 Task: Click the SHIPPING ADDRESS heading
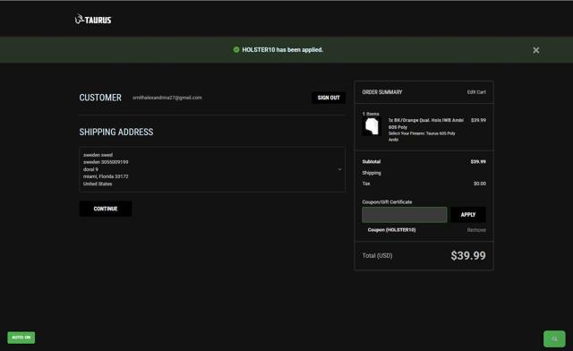[116, 132]
